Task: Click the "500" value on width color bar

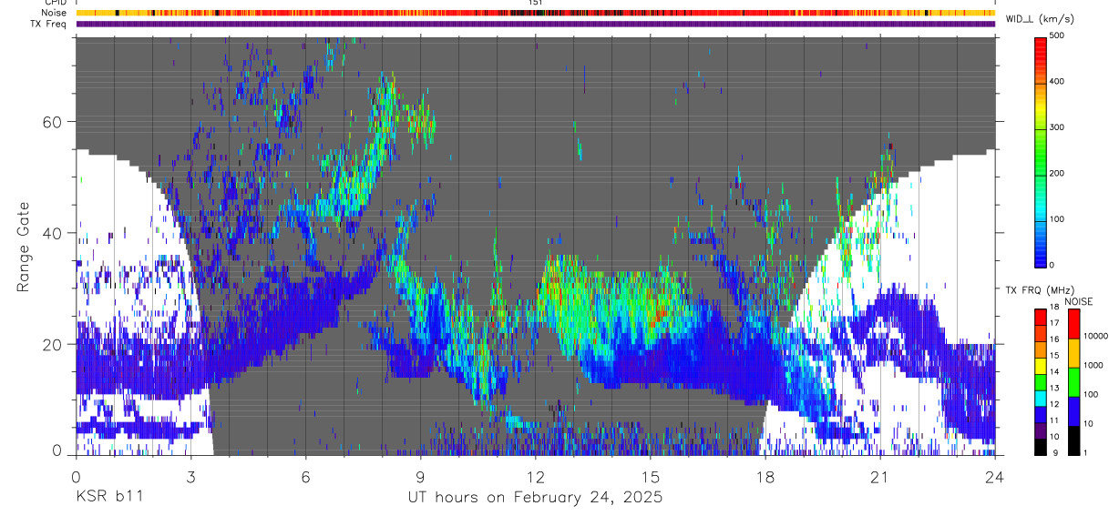Action: click(x=1058, y=36)
